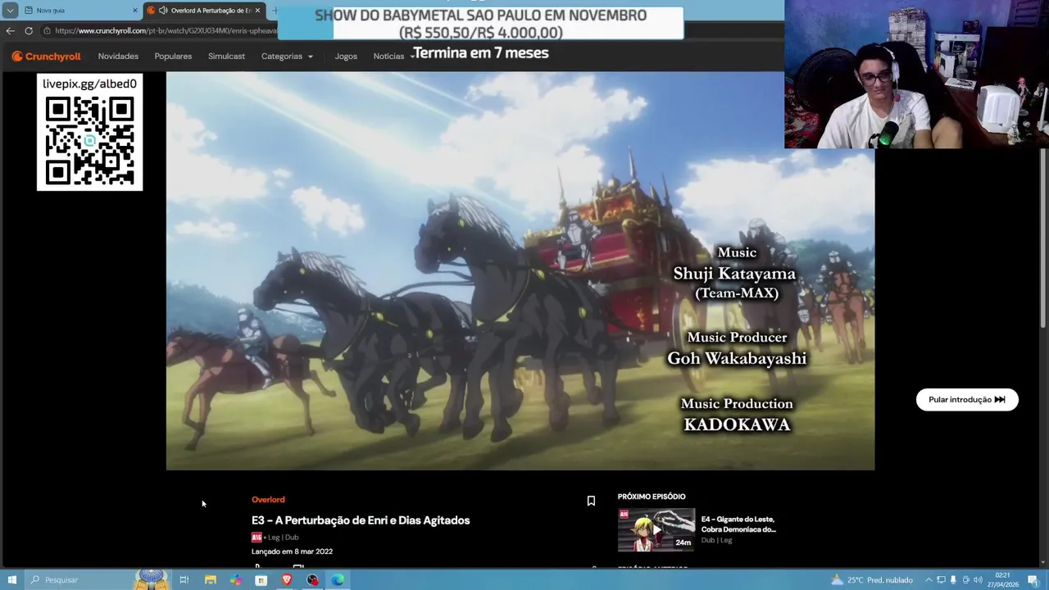Image resolution: width=1049 pixels, height=590 pixels.
Task: Close the Nova guia tab
Action: point(135,11)
